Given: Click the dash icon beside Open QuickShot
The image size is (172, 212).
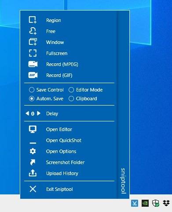Looking at the screenshot, I should pyautogui.click(x=33, y=143).
